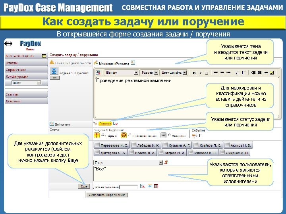286x214 pixels.
Task: Toggle user Лебедев И. К.
Action: (146, 145)
